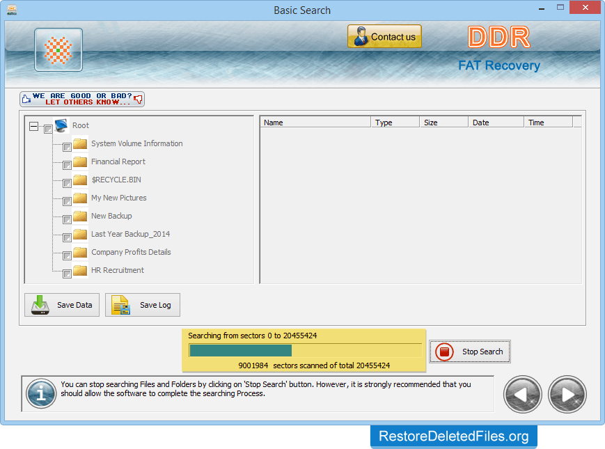Close the Basic Search window
The image size is (605, 449).
(x=586, y=8)
